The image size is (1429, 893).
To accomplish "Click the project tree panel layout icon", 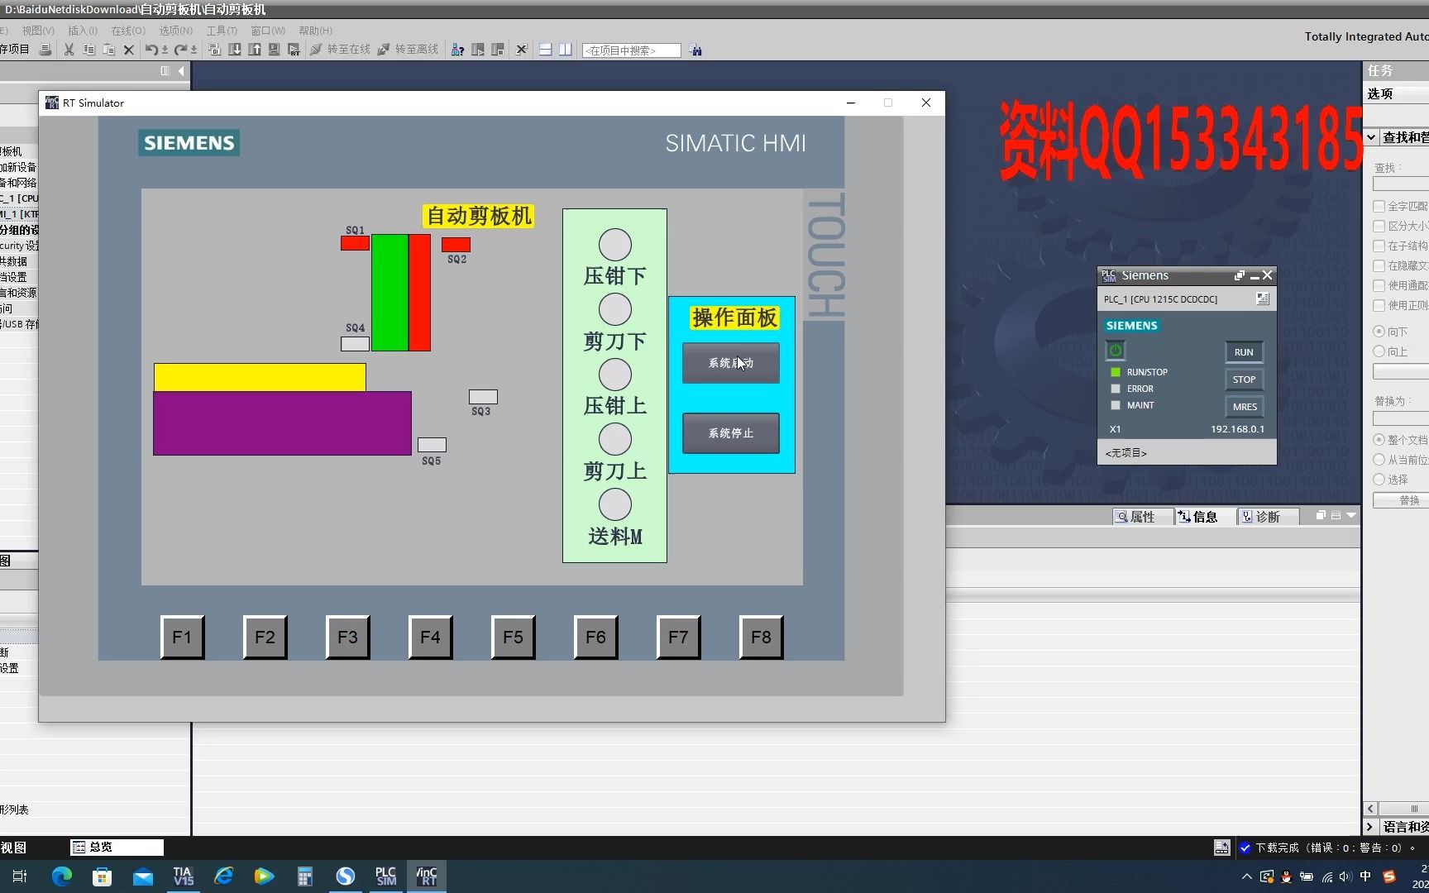I will tap(165, 71).
